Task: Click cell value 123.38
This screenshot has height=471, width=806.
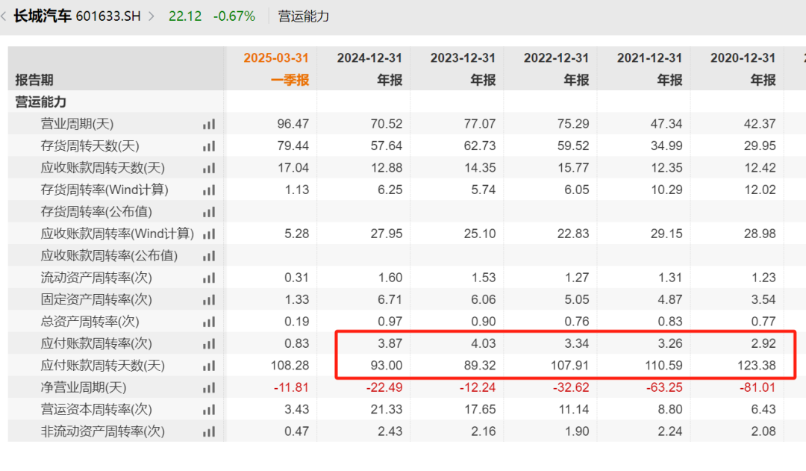Action: coord(757,366)
